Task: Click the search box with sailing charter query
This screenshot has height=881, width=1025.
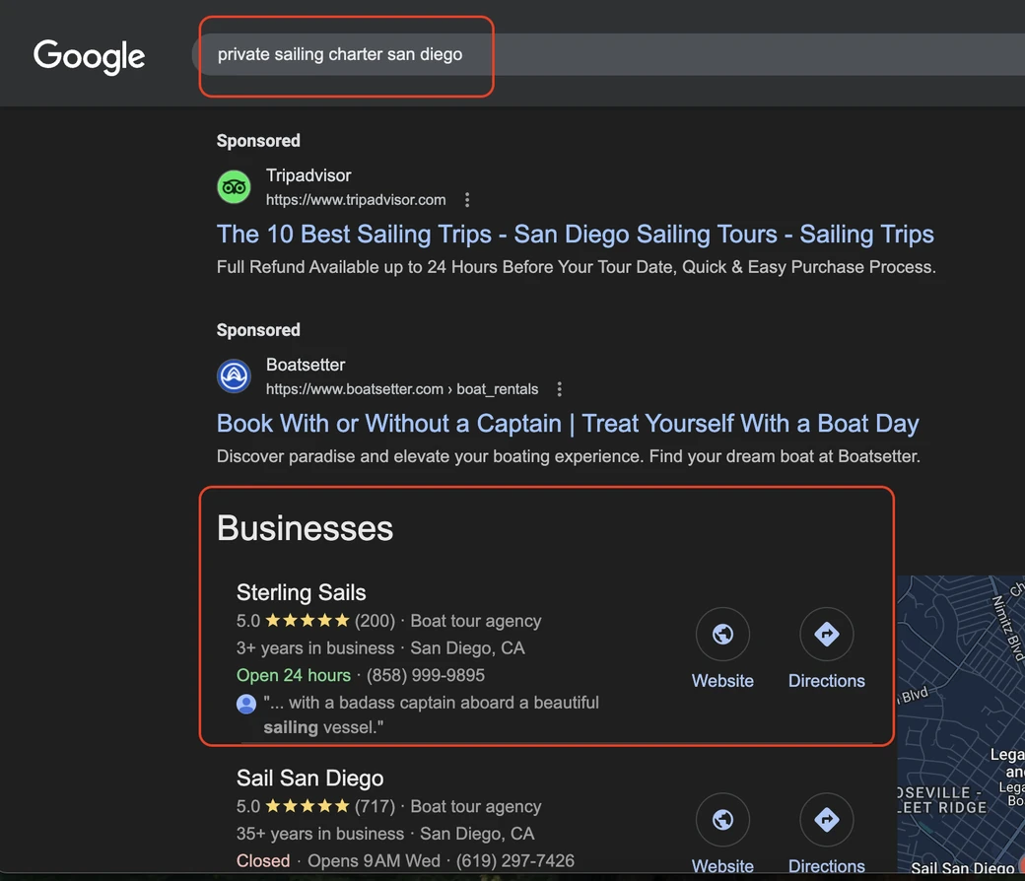Action: pyautogui.click(x=608, y=54)
